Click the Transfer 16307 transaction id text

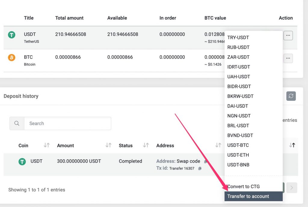point(182,168)
